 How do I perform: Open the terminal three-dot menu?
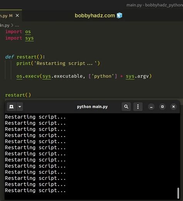[138, 107]
